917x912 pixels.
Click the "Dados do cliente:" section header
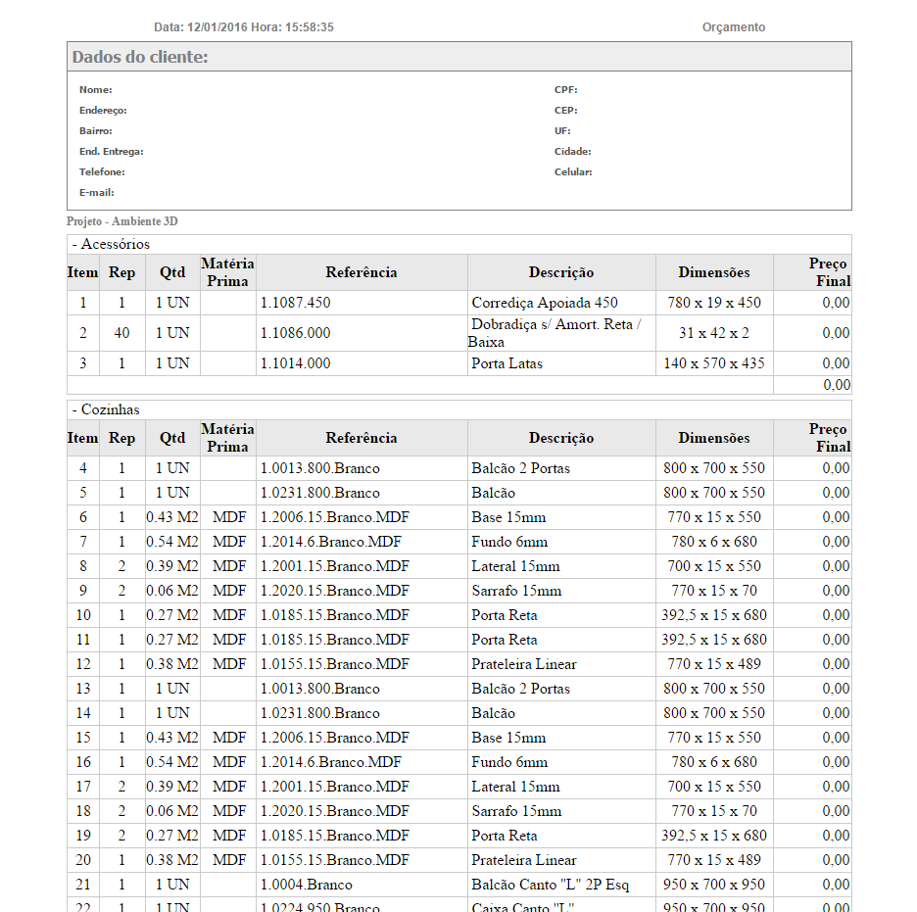(x=140, y=57)
